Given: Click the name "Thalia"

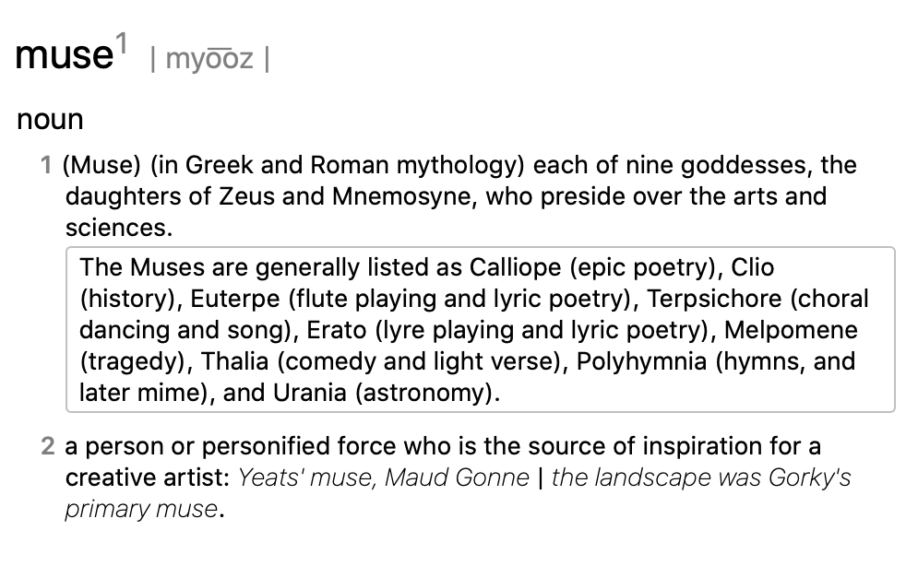Looking at the screenshot, I should point(233,362).
